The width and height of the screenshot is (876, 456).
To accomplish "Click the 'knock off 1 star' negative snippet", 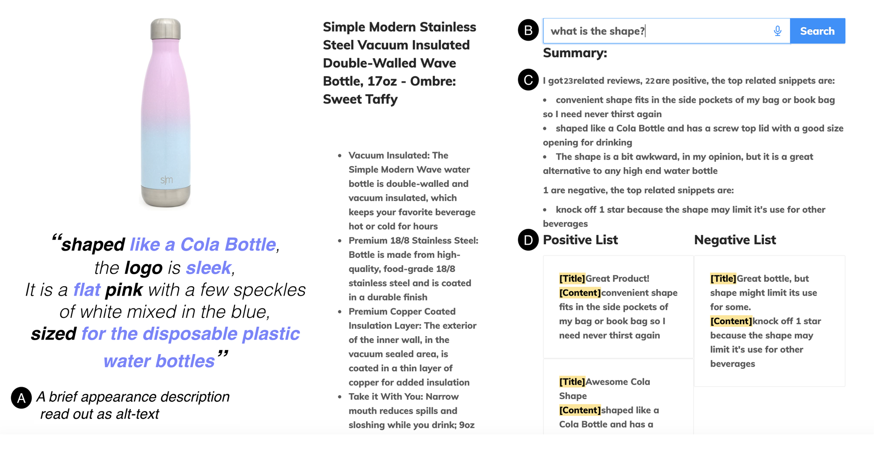I will [684, 216].
